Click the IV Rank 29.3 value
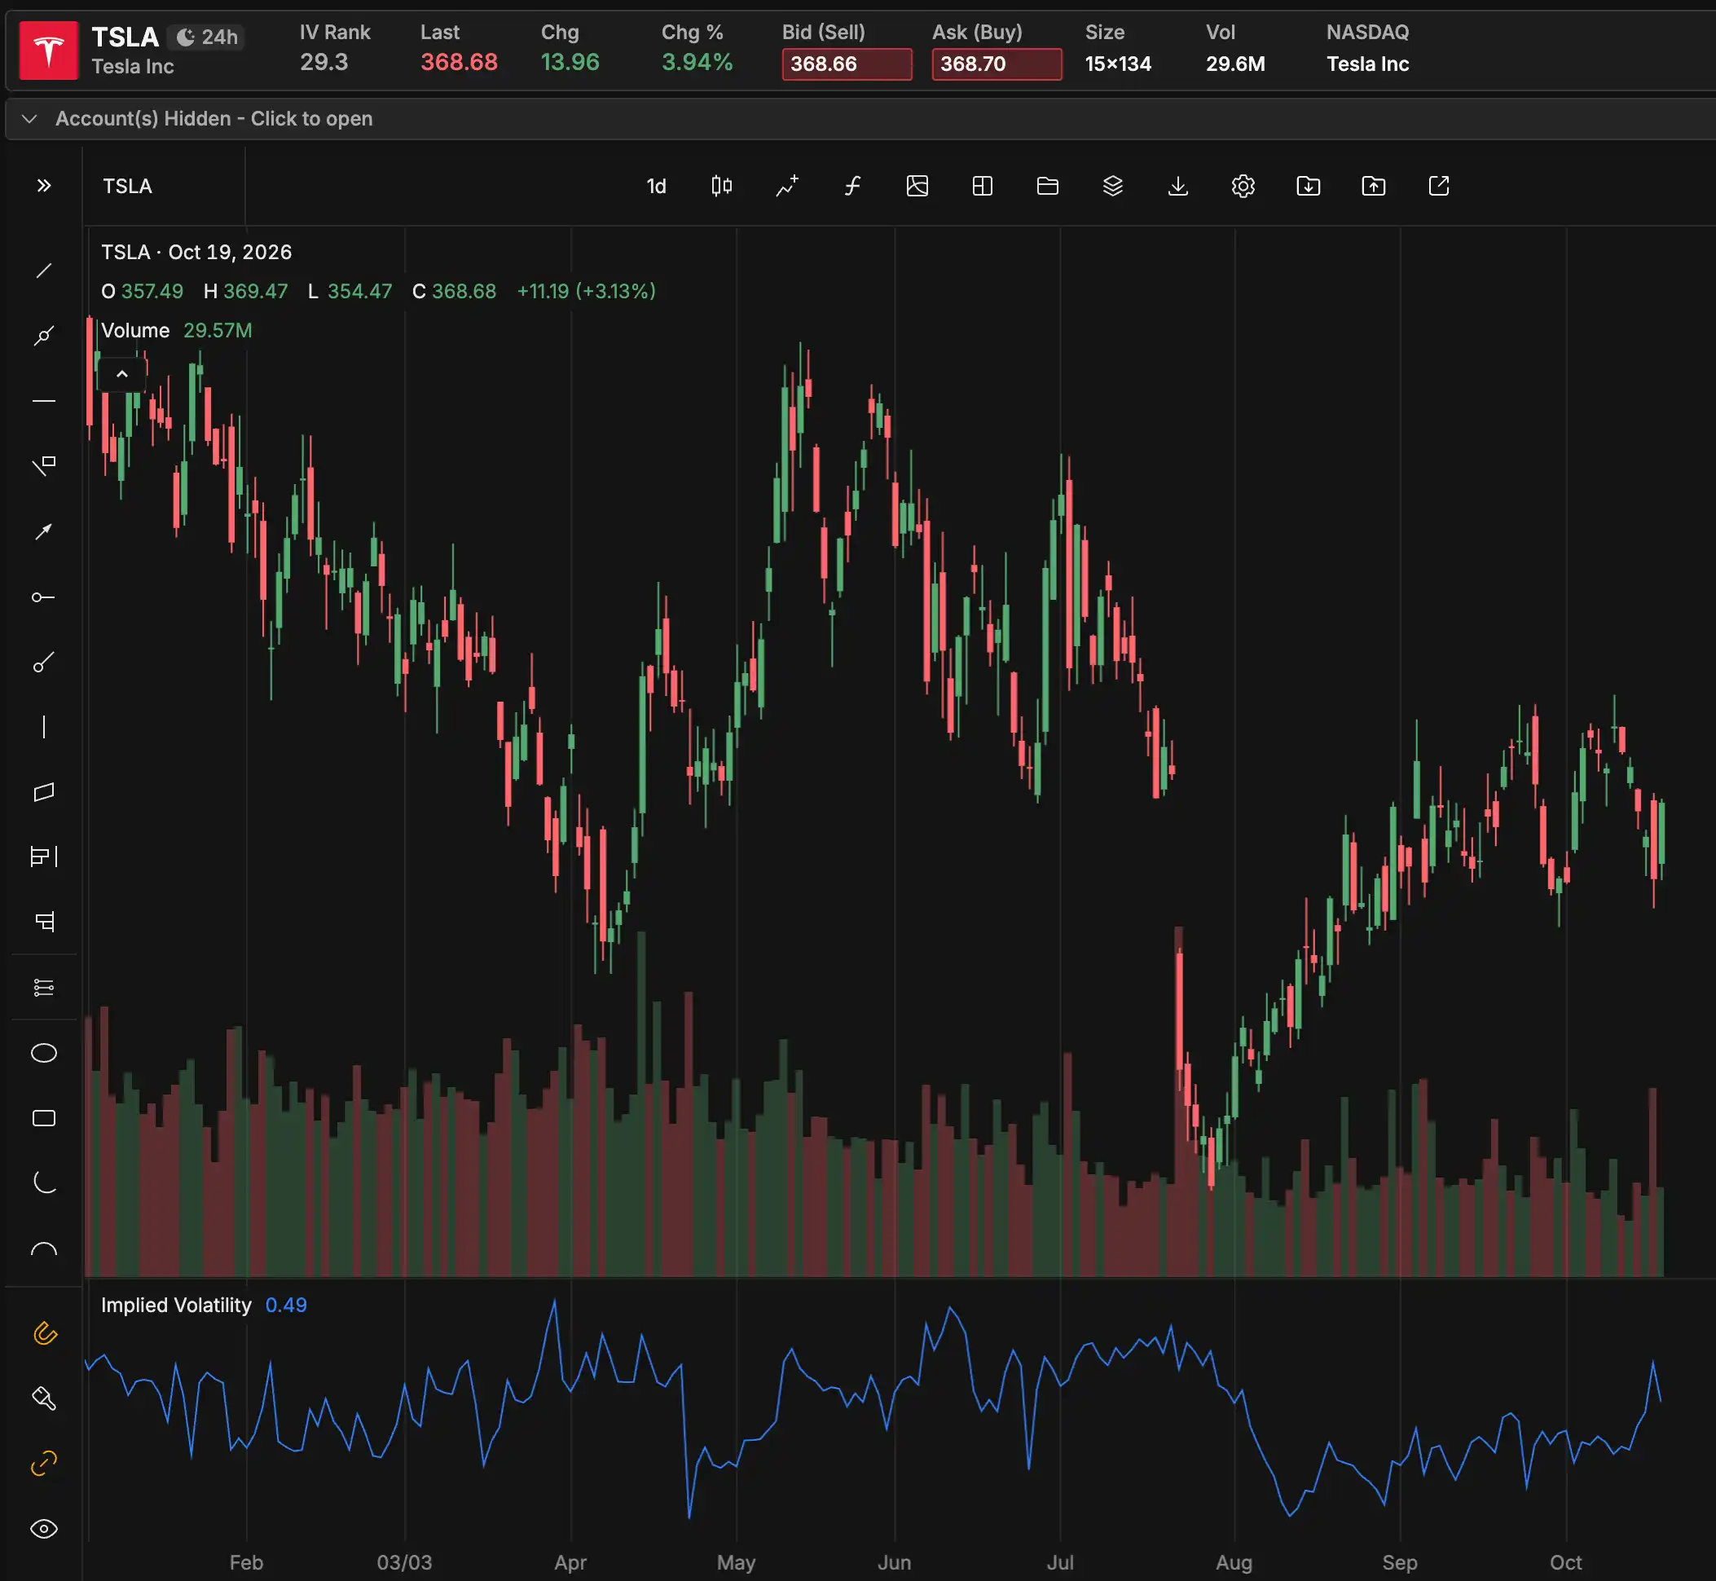The height and width of the screenshot is (1581, 1716). [x=324, y=63]
